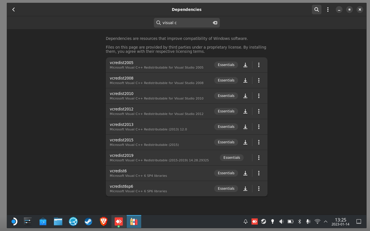Open notifications bell in system tray
The width and height of the screenshot is (370, 231).
[245, 222]
